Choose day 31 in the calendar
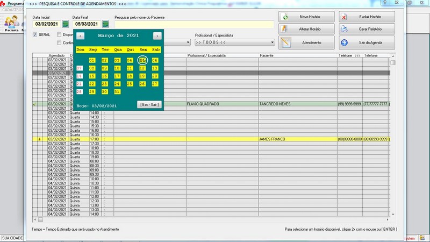Image resolution: width=430 pixels, height=242 pixels. [x=117, y=91]
